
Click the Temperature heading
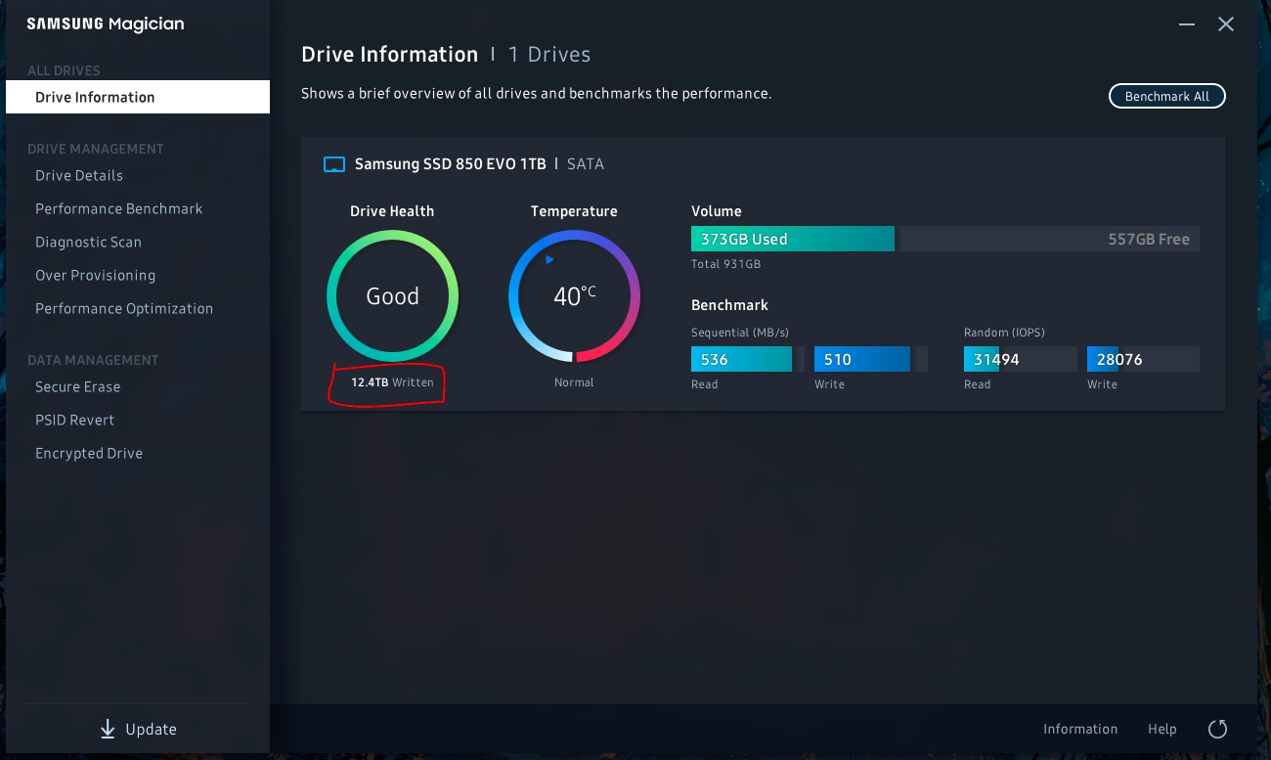574,211
